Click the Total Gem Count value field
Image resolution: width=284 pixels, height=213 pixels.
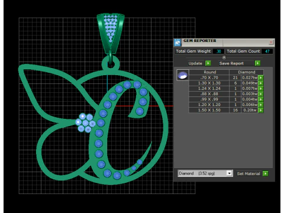pyautogui.click(x=267, y=51)
